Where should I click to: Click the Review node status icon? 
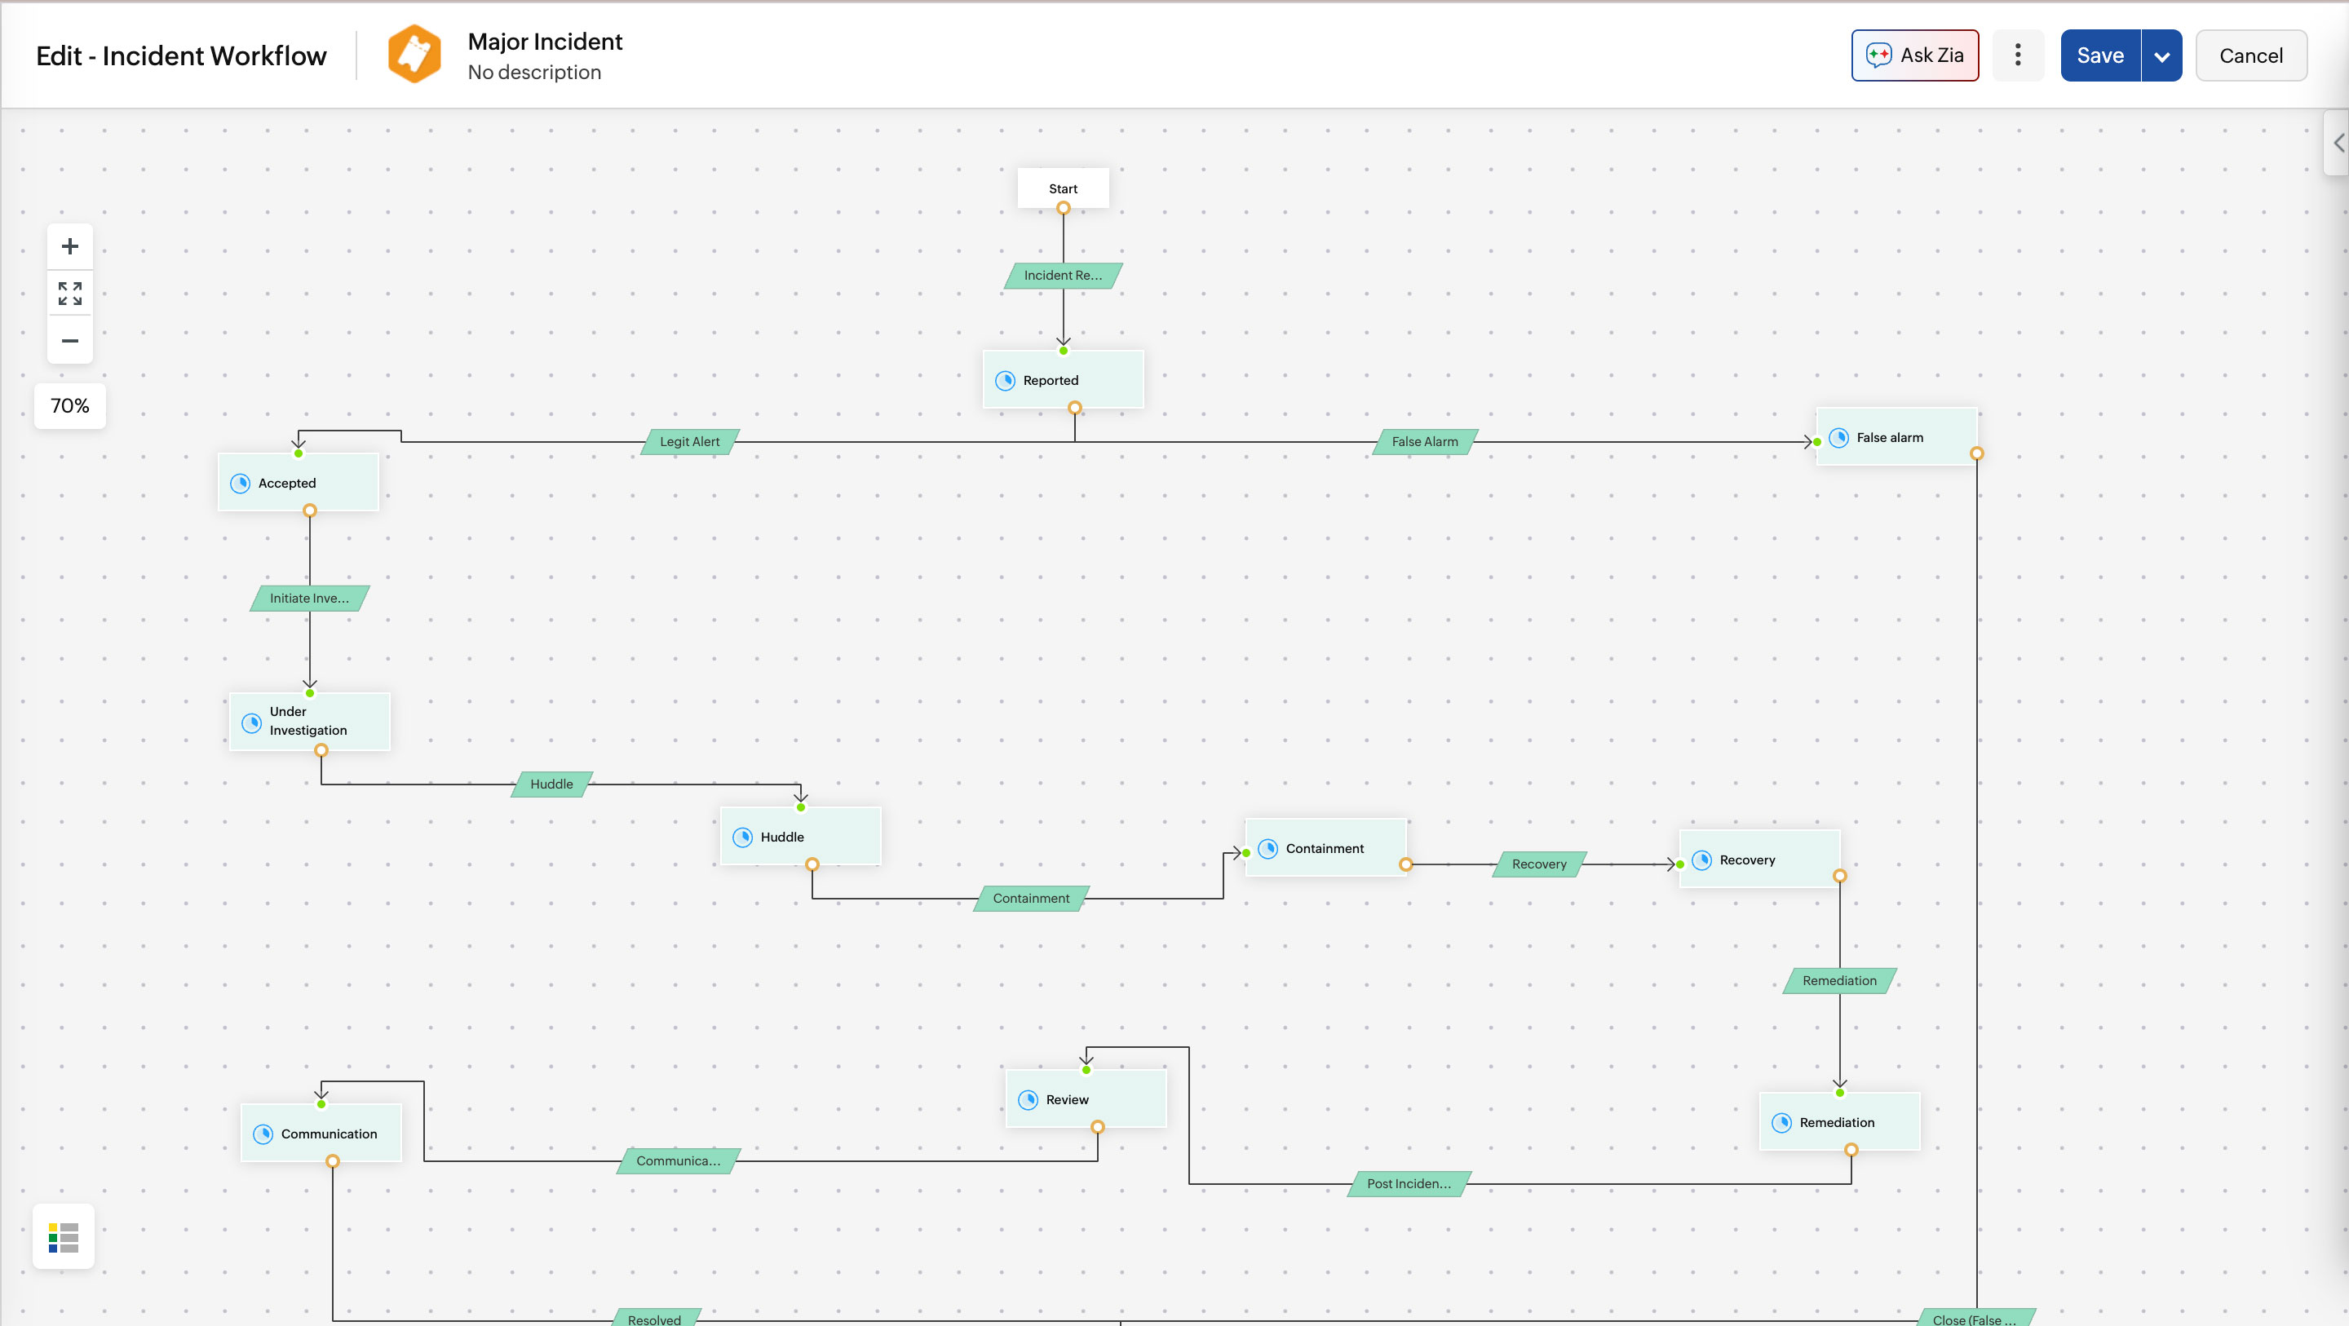1028,1100
